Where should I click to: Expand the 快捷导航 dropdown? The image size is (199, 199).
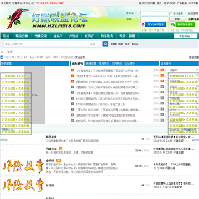186,36
